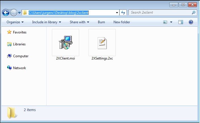Open the recent pages dropdown arrow
Screen dimensions: 200x123
pos(19,13)
